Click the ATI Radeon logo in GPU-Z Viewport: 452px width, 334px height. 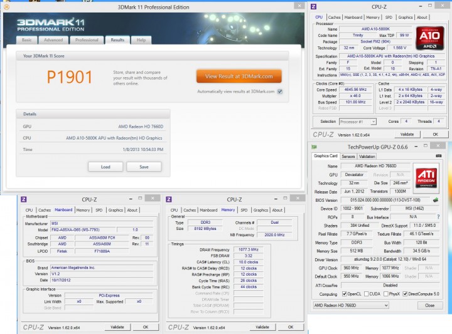426,179
